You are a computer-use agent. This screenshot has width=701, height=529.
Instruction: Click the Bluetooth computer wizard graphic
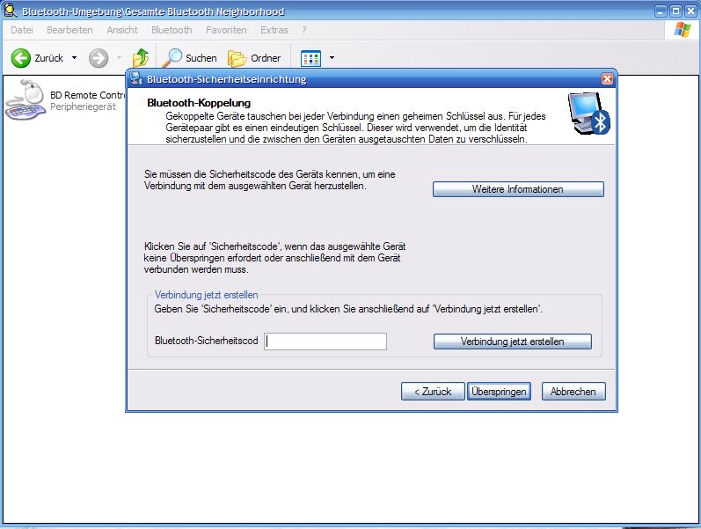pos(588,114)
